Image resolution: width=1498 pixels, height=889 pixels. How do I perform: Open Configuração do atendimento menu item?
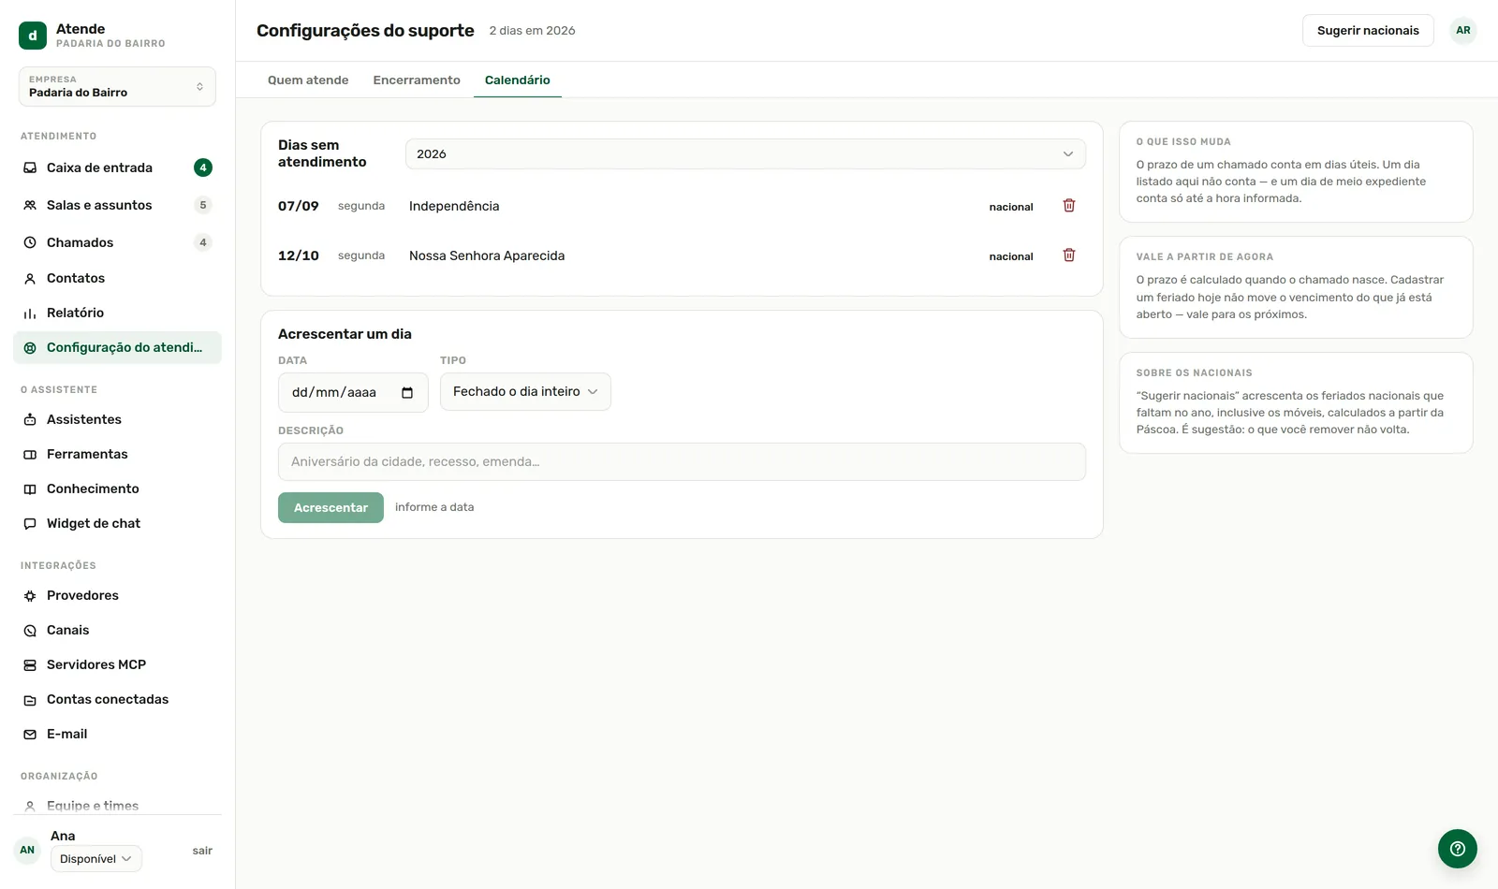pos(117,347)
